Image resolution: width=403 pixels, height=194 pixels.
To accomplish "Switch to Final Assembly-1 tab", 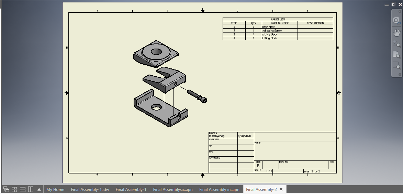I will pos(131,190).
